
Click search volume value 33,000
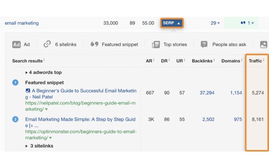pyautogui.click(x=111, y=23)
